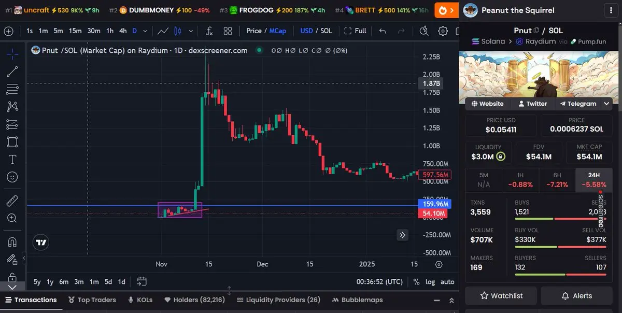Redo the chart action

click(401, 31)
